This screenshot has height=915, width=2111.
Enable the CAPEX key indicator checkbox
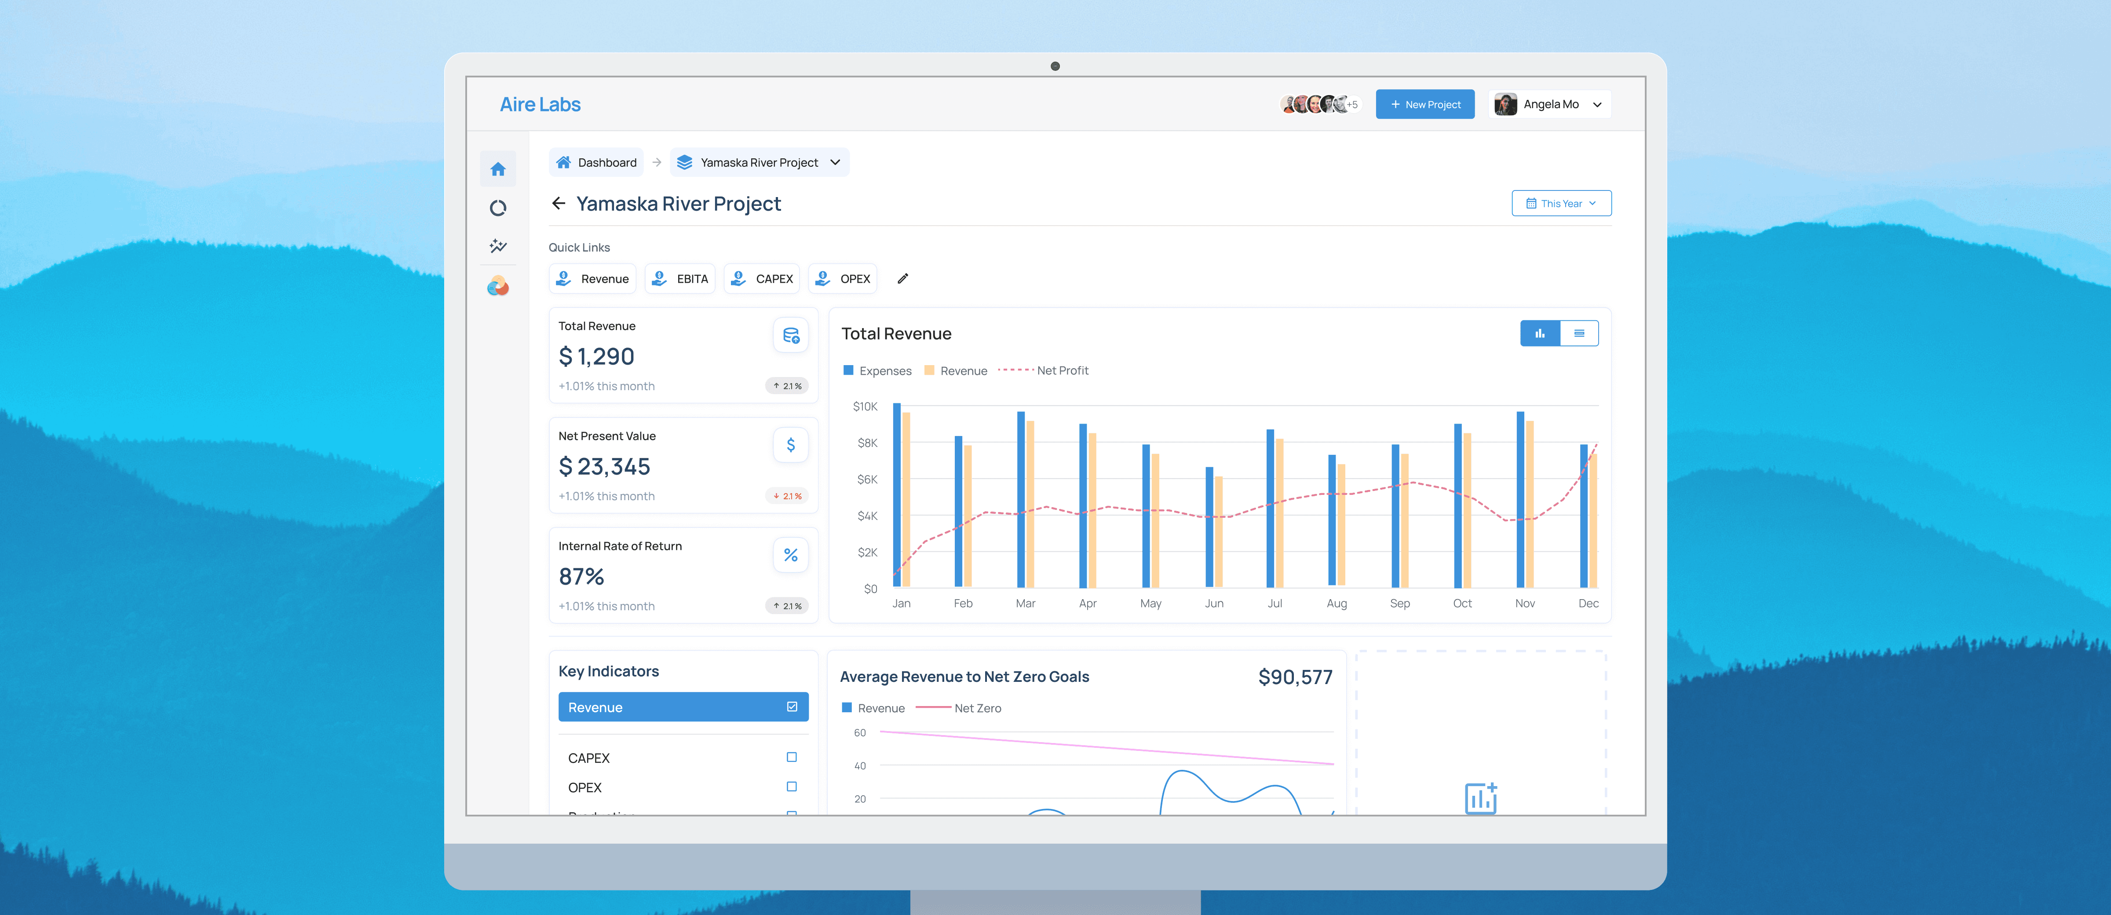792,758
